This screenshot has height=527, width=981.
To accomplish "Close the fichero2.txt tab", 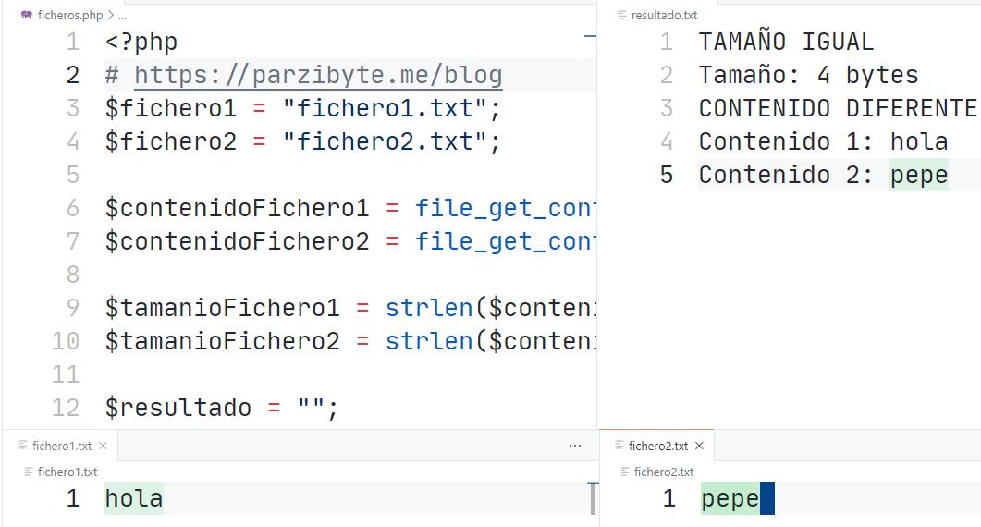I will pyautogui.click(x=699, y=446).
